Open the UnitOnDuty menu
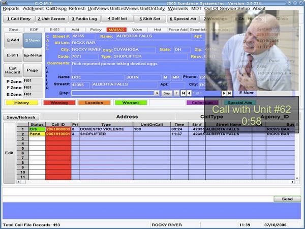Viewport: 305px width, 229px height. pyautogui.click(x=152, y=9)
